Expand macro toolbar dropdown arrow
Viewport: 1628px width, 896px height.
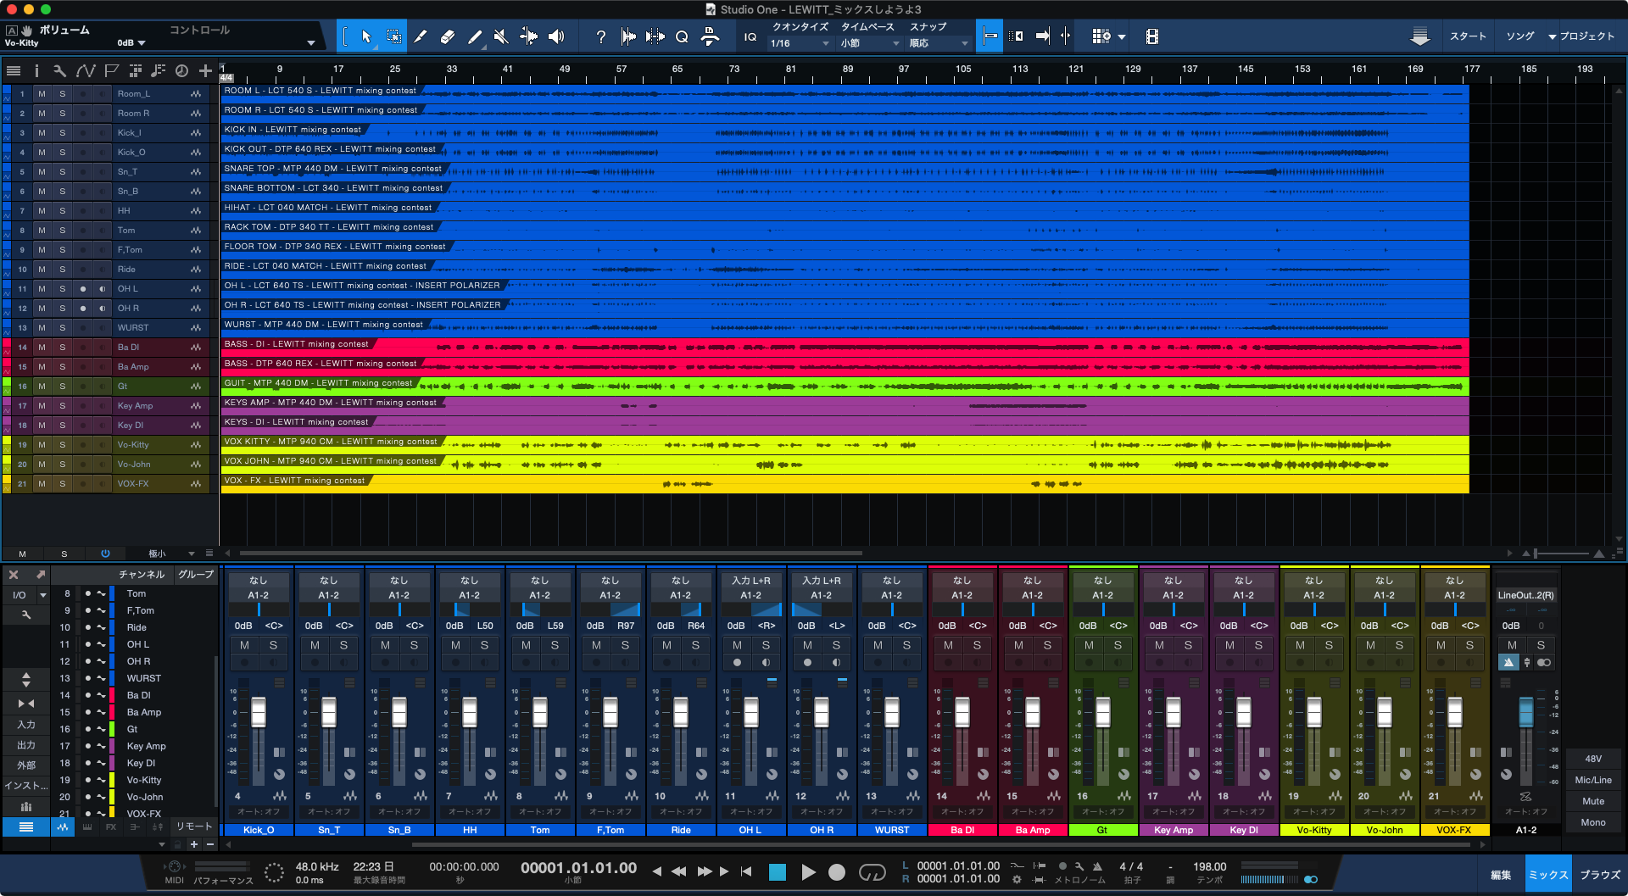1122,36
